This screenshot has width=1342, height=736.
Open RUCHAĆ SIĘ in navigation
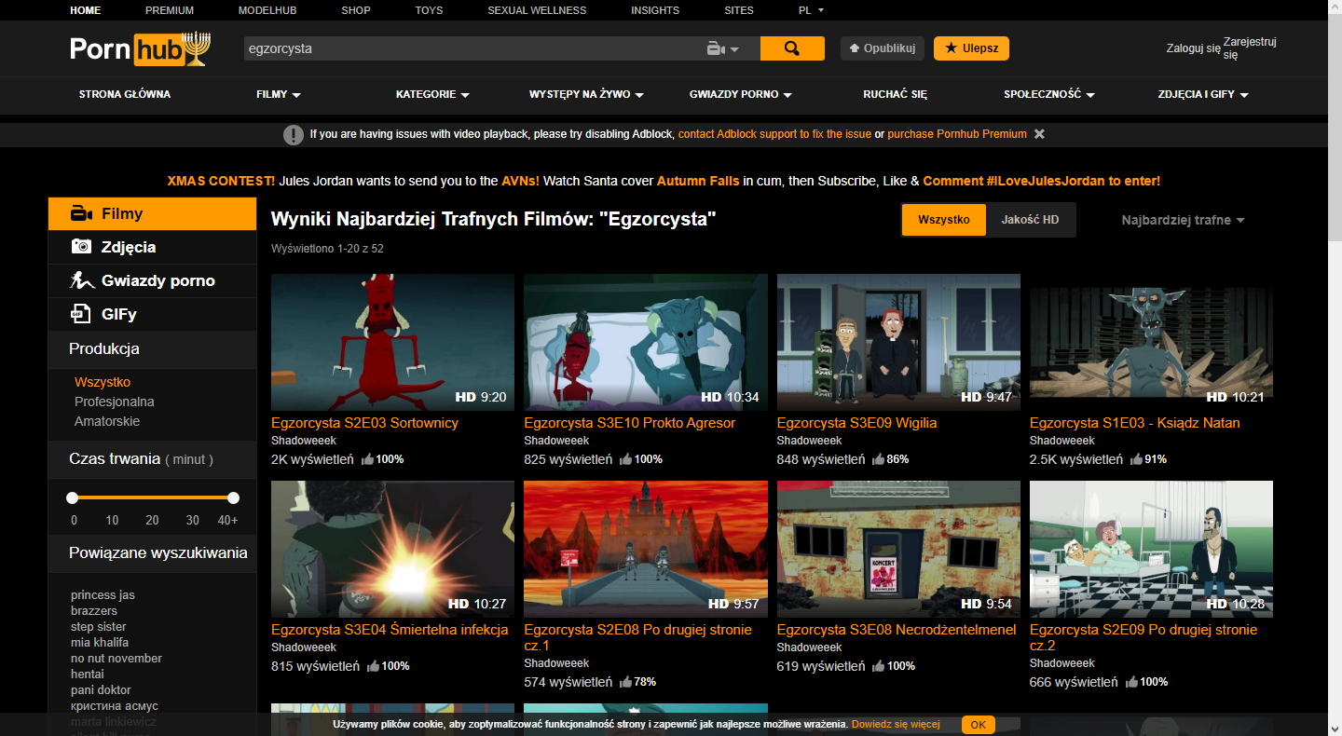coord(895,94)
